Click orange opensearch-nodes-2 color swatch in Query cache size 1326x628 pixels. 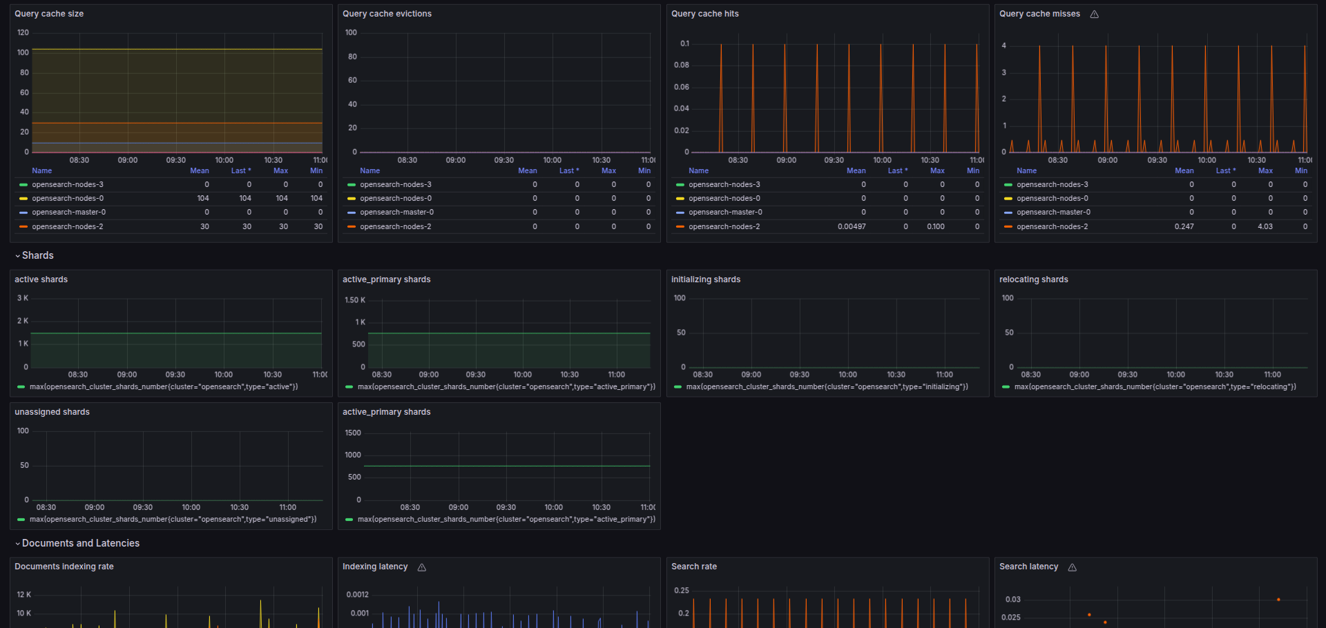point(23,227)
